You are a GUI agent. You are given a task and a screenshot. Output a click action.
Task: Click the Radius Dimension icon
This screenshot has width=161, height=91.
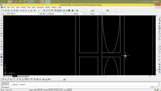tap(14, 79)
